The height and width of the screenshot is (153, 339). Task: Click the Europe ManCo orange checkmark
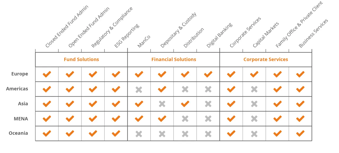139,74
